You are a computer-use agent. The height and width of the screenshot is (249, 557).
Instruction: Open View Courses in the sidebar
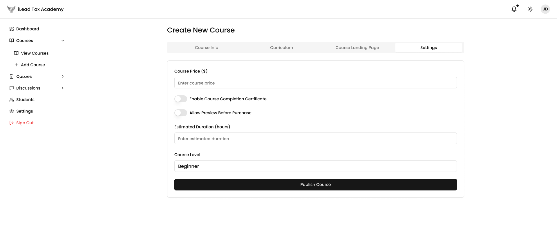click(35, 53)
